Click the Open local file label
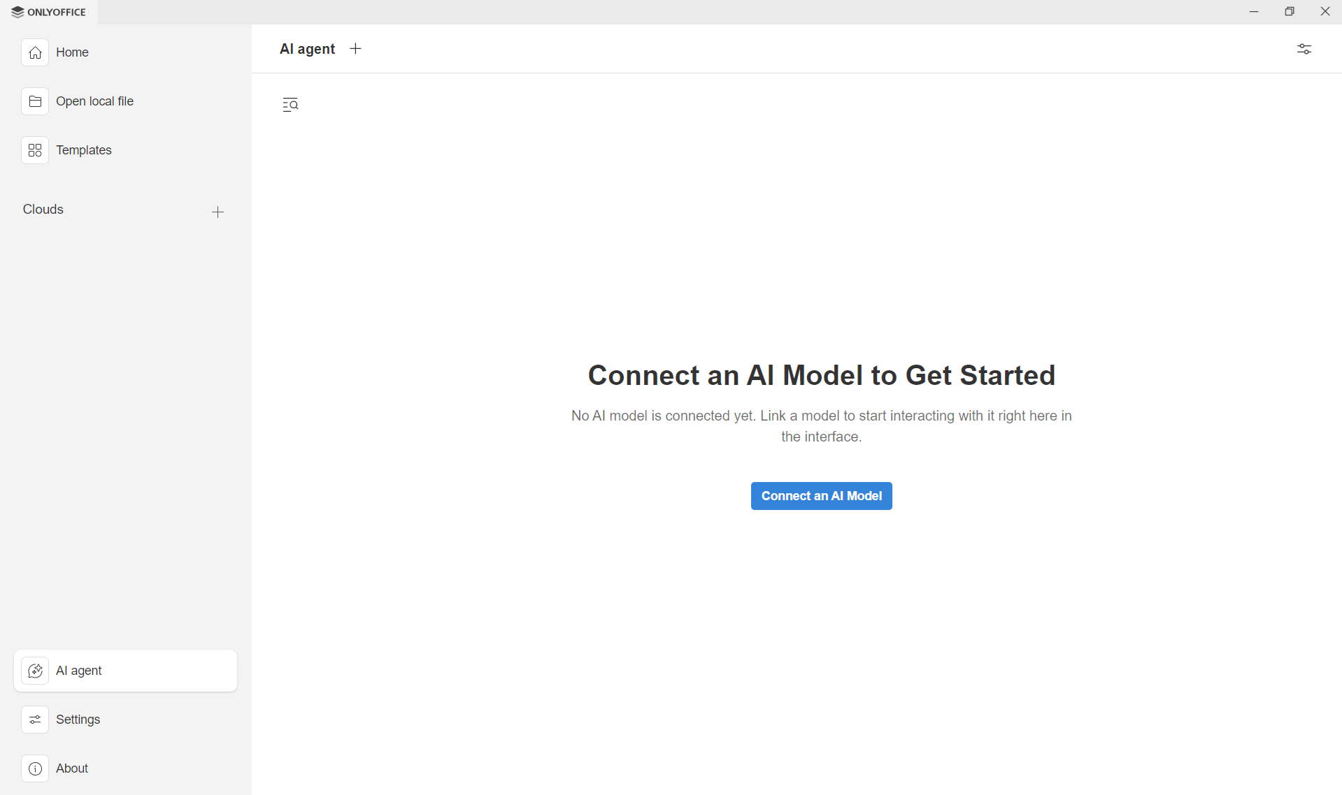Viewport: 1342px width, 795px height. tap(94, 101)
